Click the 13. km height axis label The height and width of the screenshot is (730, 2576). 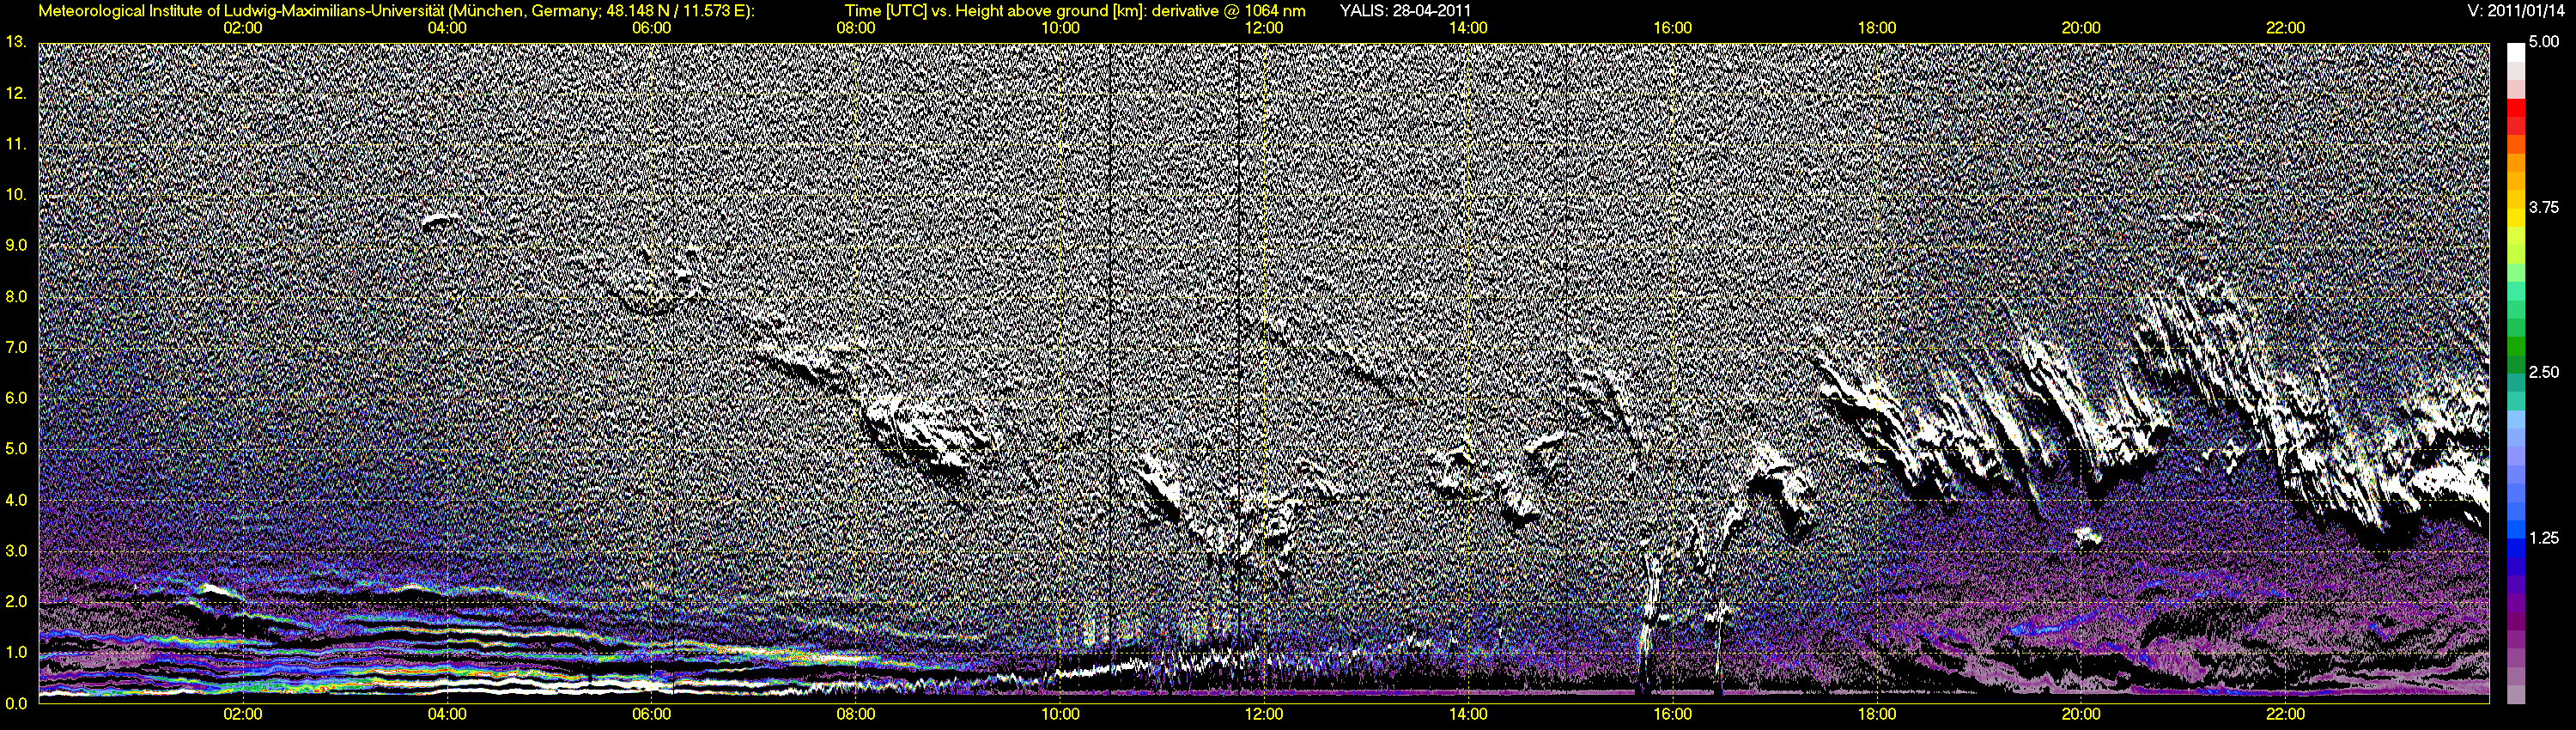[x=16, y=42]
